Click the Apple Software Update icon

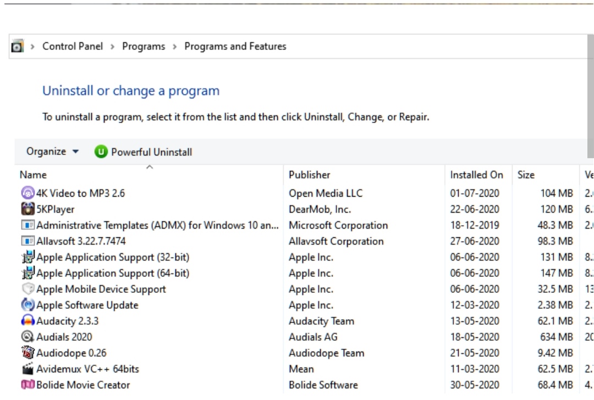coord(28,305)
